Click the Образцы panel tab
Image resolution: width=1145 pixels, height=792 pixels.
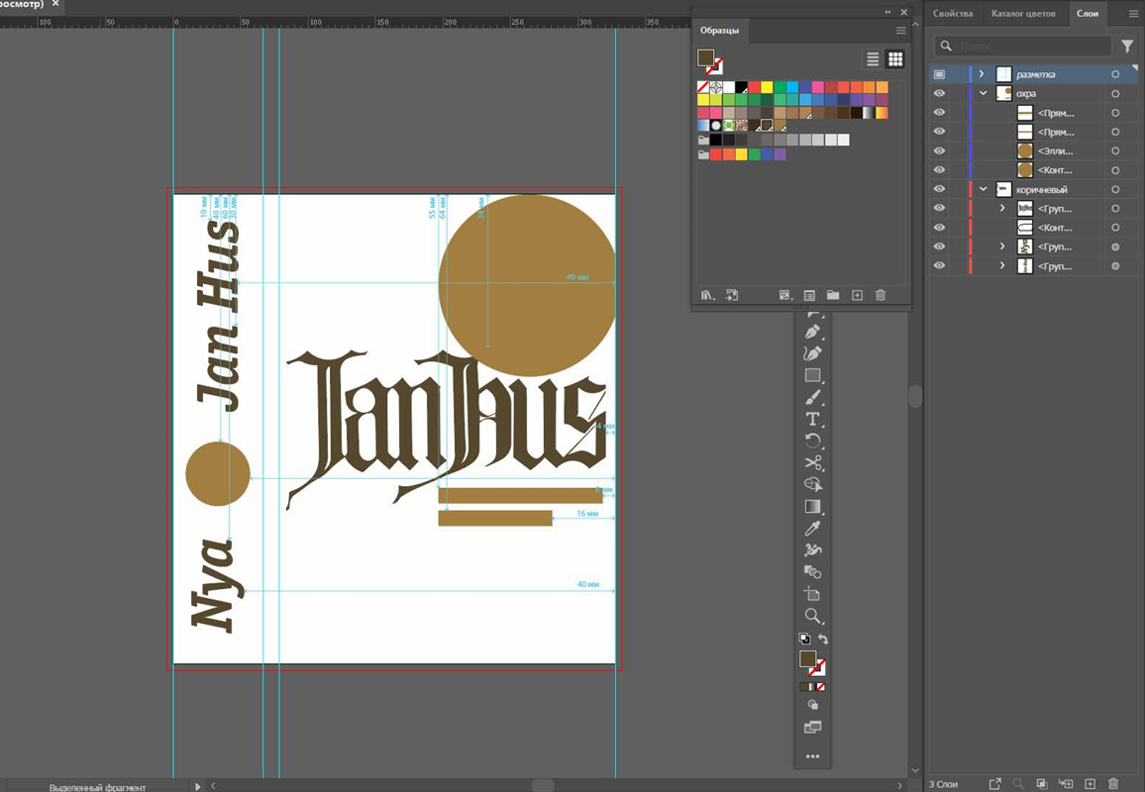point(719,31)
